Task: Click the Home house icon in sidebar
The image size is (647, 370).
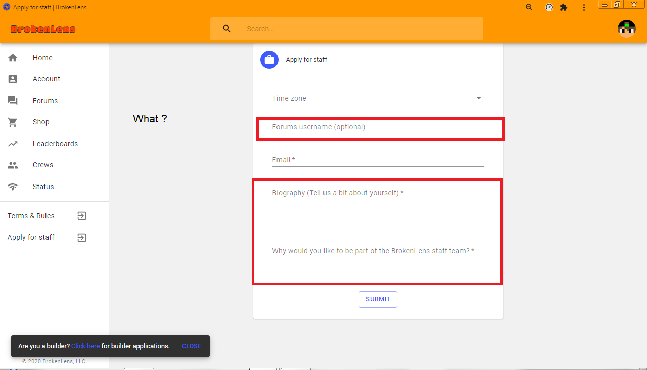Action: [x=13, y=58]
